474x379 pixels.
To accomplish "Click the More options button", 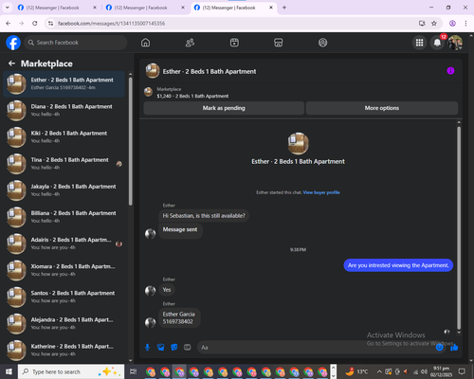I will point(382,108).
